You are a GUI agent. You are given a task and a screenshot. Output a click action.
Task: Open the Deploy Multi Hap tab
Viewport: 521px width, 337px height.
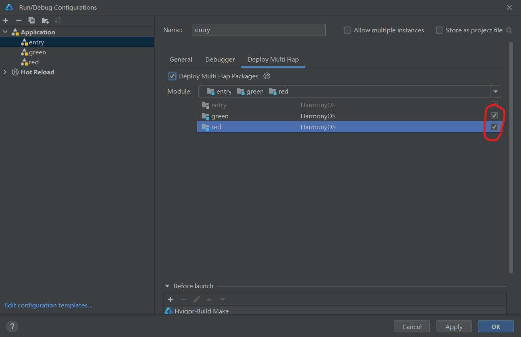[273, 59]
